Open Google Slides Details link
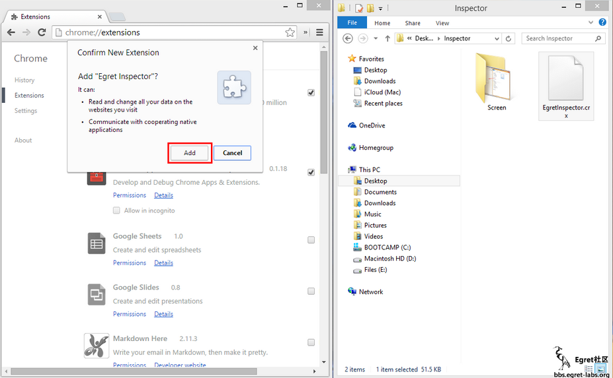 (163, 314)
